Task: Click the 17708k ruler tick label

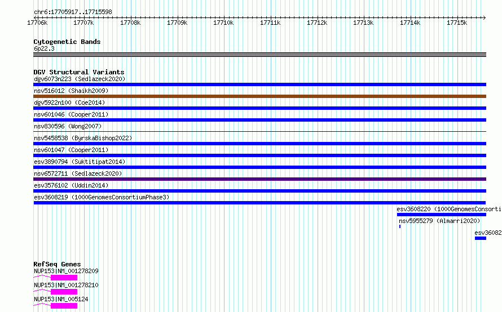Action: pos(130,23)
